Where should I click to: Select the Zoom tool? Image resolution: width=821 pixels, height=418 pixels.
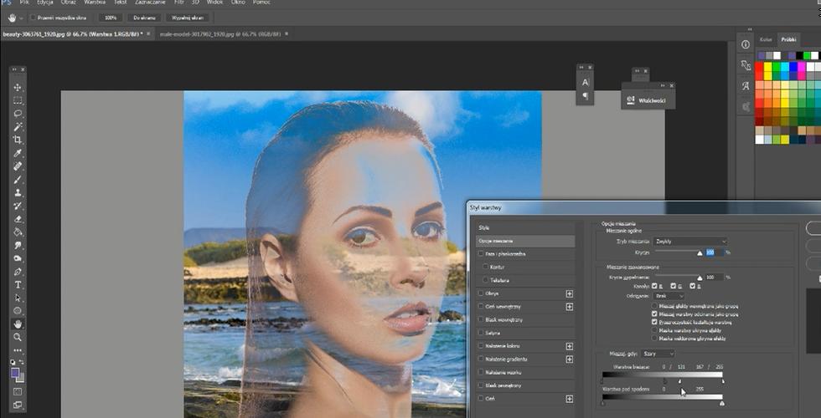(18, 337)
